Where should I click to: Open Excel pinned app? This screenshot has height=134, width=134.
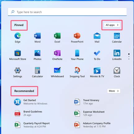tap(57, 38)
